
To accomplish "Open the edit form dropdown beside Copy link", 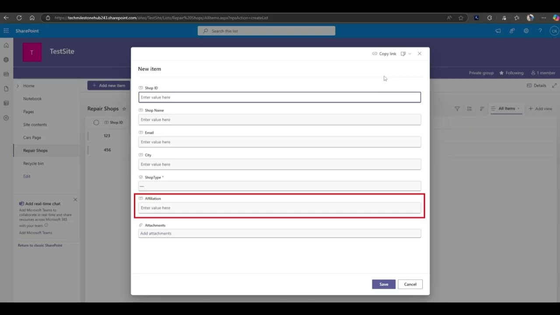I will tap(406, 54).
